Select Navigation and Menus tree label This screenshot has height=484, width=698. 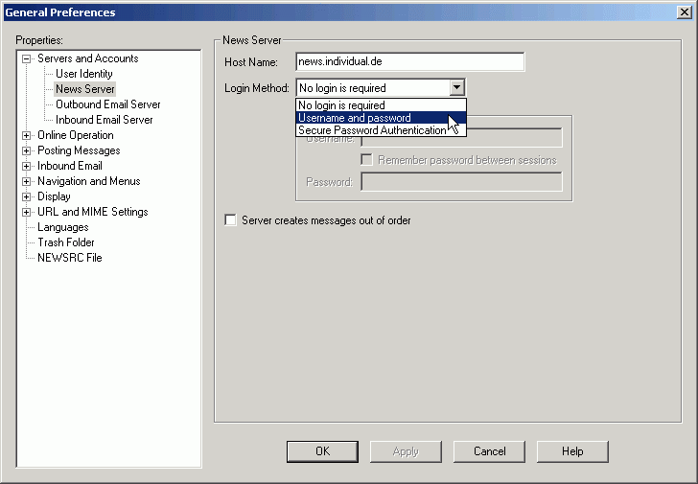pos(88,181)
